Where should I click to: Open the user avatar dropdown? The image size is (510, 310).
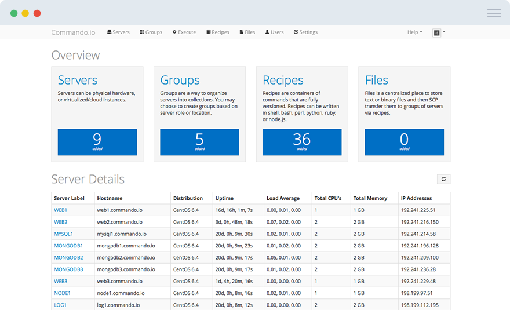click(439, 33)
